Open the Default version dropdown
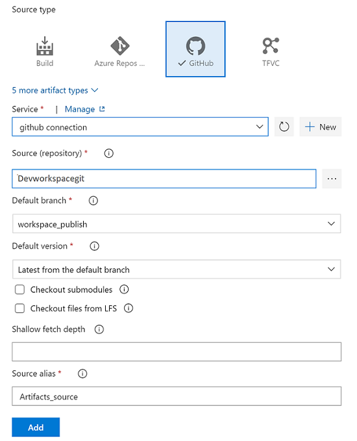Viewport: 357px width, 441px height. click(177, 269)
